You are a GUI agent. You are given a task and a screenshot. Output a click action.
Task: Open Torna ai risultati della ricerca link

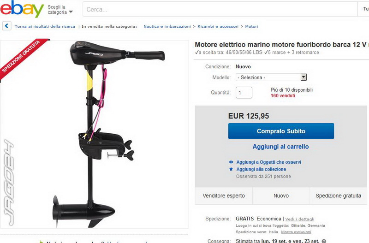45,26
